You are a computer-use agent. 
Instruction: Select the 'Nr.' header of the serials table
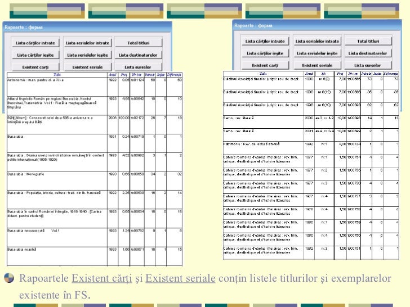coord(324,74)
